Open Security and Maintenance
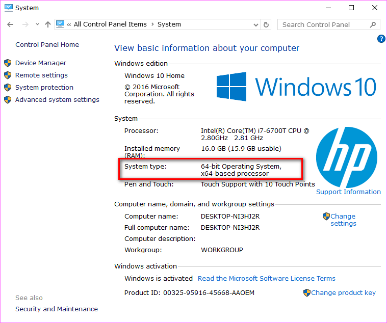The image size is (387, 323). pyautogui.click(x=57, y=309)
